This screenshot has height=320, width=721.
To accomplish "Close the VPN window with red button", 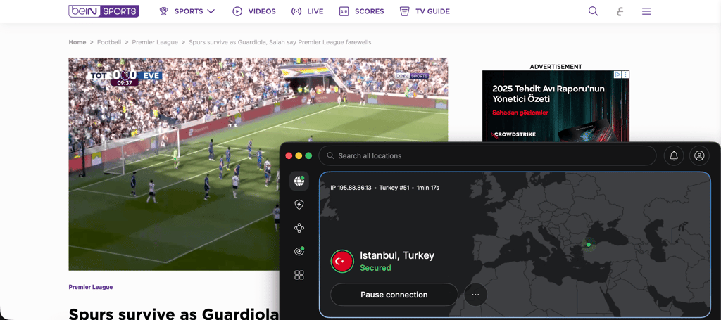I will pos(289,155).
